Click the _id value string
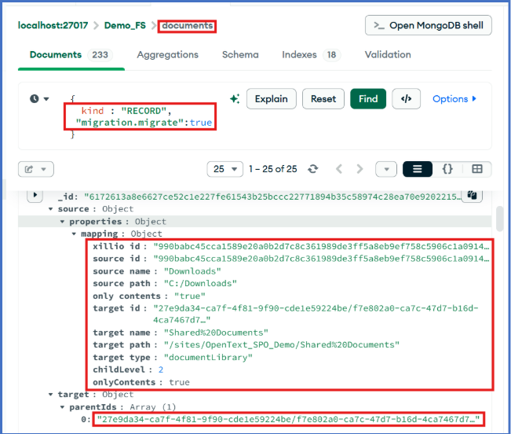This screenshot has height=434, width=511. pyautogui.click(x=272, y=197)
